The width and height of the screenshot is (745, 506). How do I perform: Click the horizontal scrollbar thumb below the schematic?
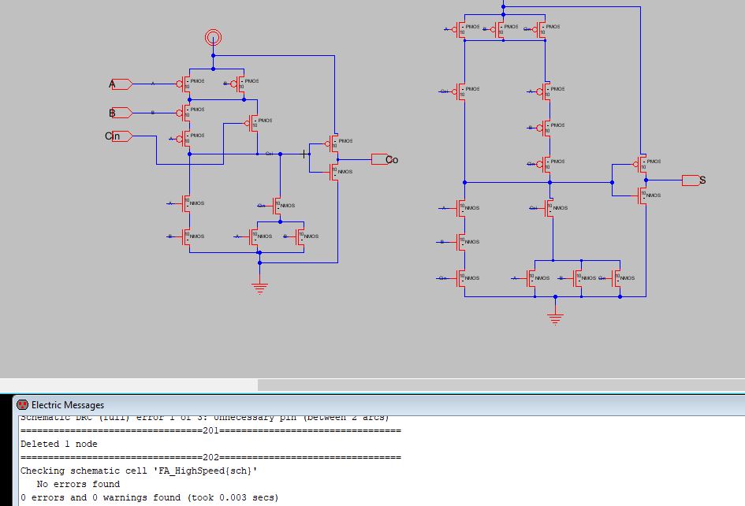(x=129, y=385)
